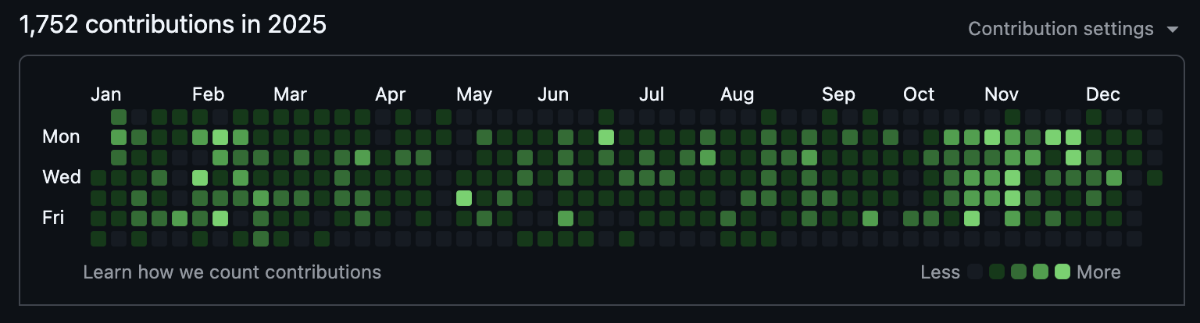Click the January 1 cell, first Wednesday square

98,178
